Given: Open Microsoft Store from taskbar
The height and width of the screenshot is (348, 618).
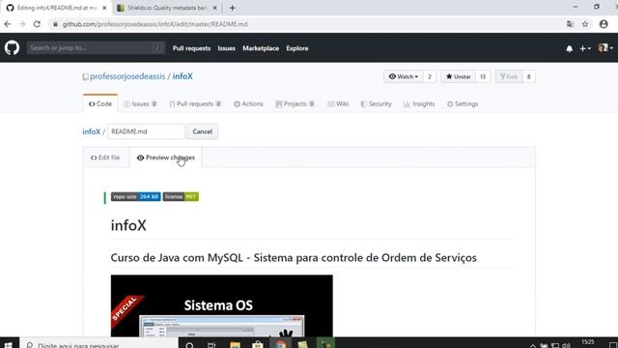Looking at the screenshot, I should 258,345.
